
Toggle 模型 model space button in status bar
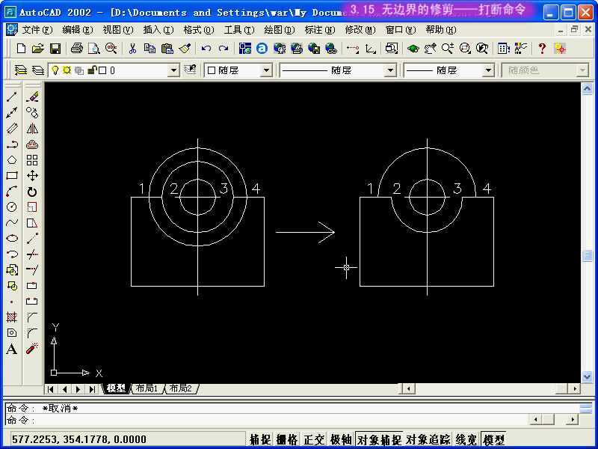[x=493, y=439]
